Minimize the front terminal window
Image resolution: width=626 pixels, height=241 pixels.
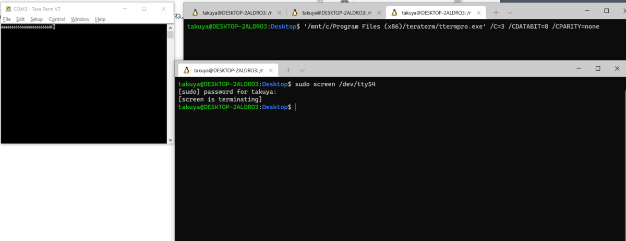pos(579,69)
